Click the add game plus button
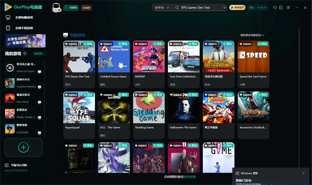Screen dimensions: 312x185 coord(23,147)
